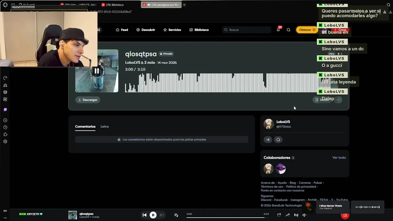Click LoboLVS avatar in the profile card
Screen dimensions: 393x221
[x=269, y=124]
